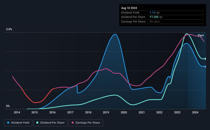The width and height of the screenshot is (210, 130).
Task: Click the blue Dividend Yield legend dot
Action: (x=8, y=123)
